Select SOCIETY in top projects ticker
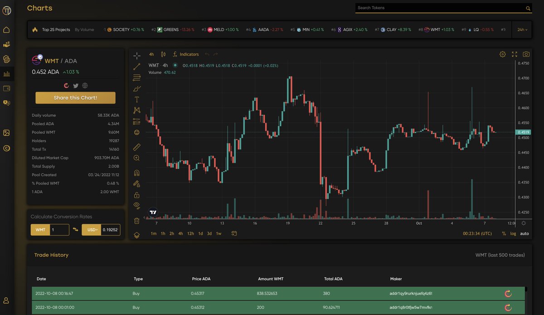This screenshot has width=544, height=315. pos(122,29)
